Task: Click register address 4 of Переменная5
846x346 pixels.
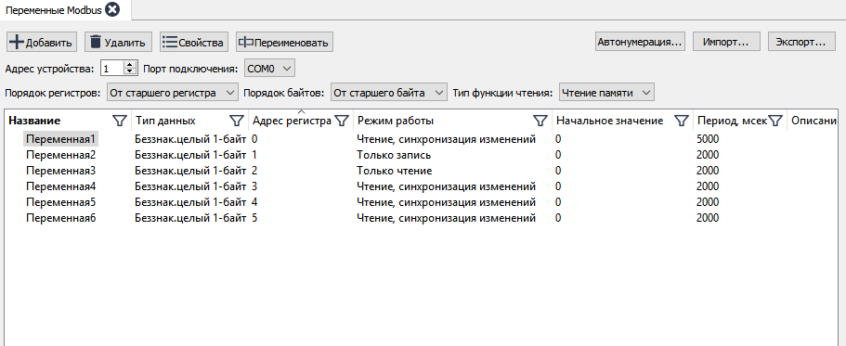Action: 254,202
